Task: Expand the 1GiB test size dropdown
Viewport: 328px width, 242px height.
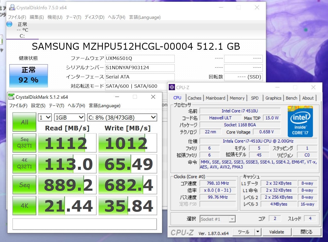Action: click(69, 118)
